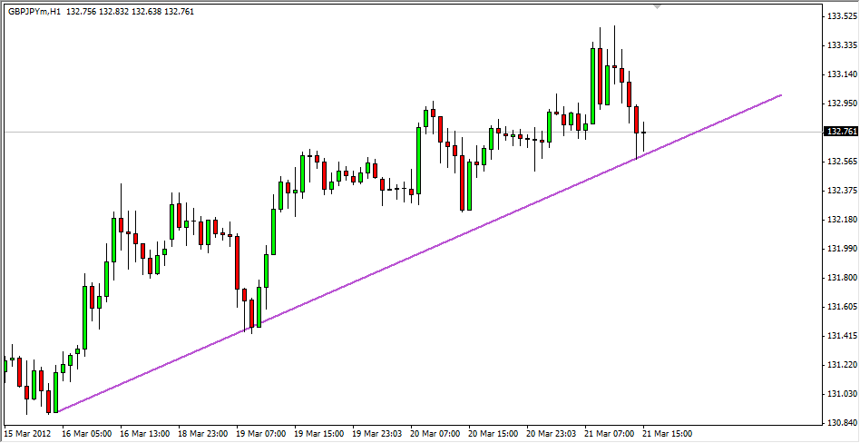Click the 16 Mar 05:00 time label
The width and height of the screenshot is (860, 443).
pos(88,433)
